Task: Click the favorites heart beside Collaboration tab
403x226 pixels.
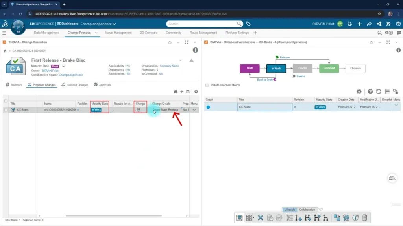Action: (x=321, y=210)
